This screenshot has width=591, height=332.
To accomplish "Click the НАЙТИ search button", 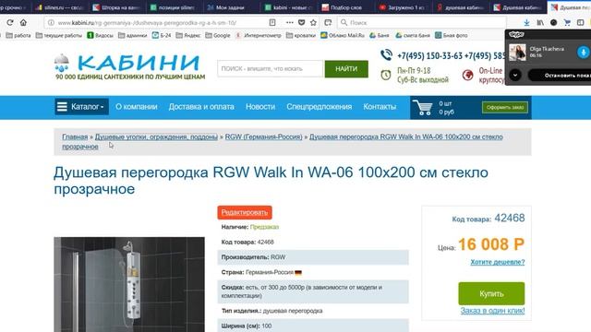I will pyautogui.click(x=346, y=69).
